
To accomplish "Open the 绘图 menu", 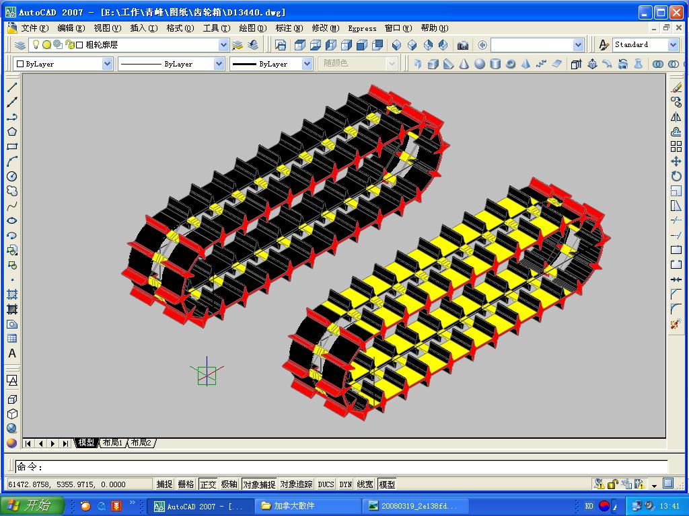I will pyautogui.click(x=253, y=28).
